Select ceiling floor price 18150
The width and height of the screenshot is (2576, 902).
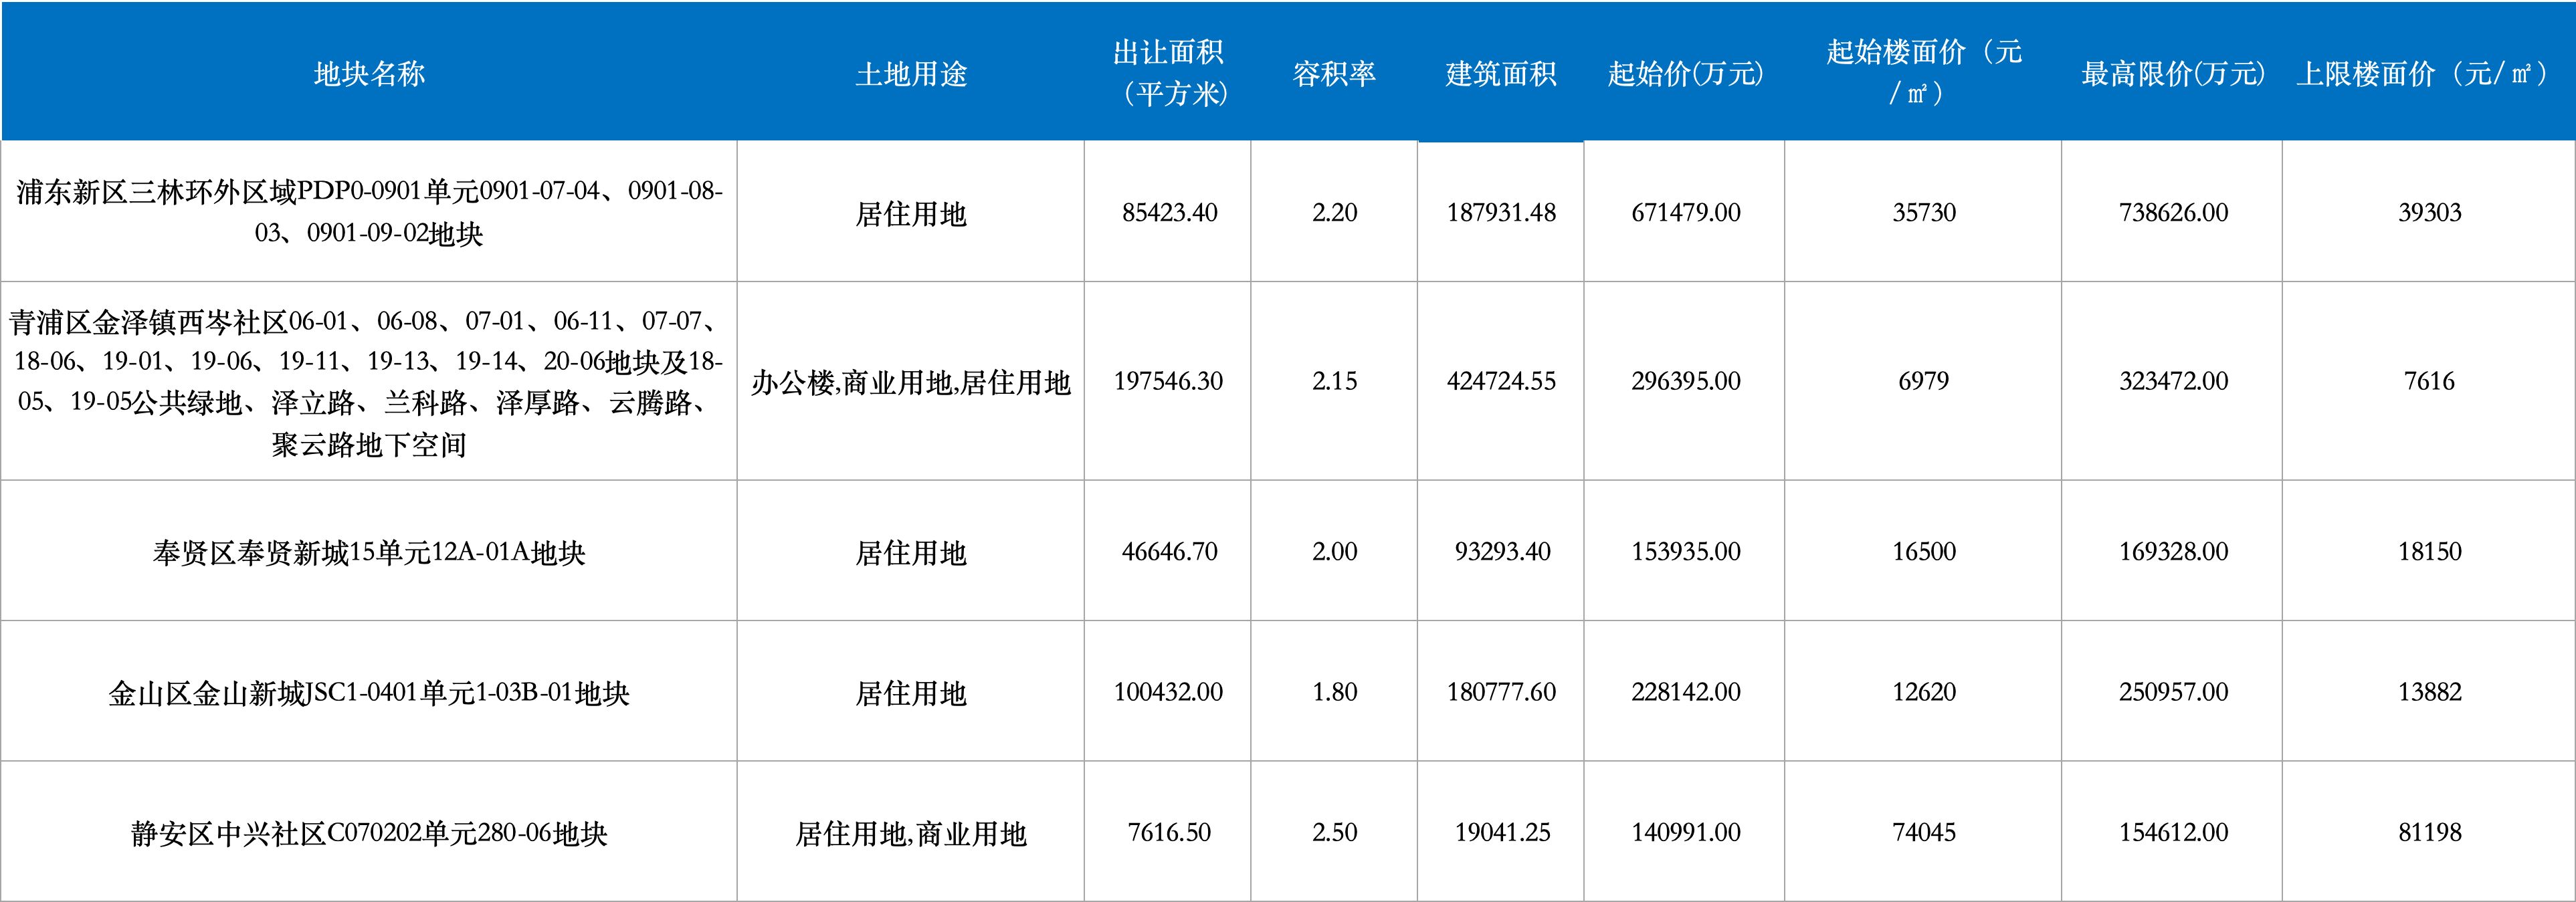(x=2429, y=551)
